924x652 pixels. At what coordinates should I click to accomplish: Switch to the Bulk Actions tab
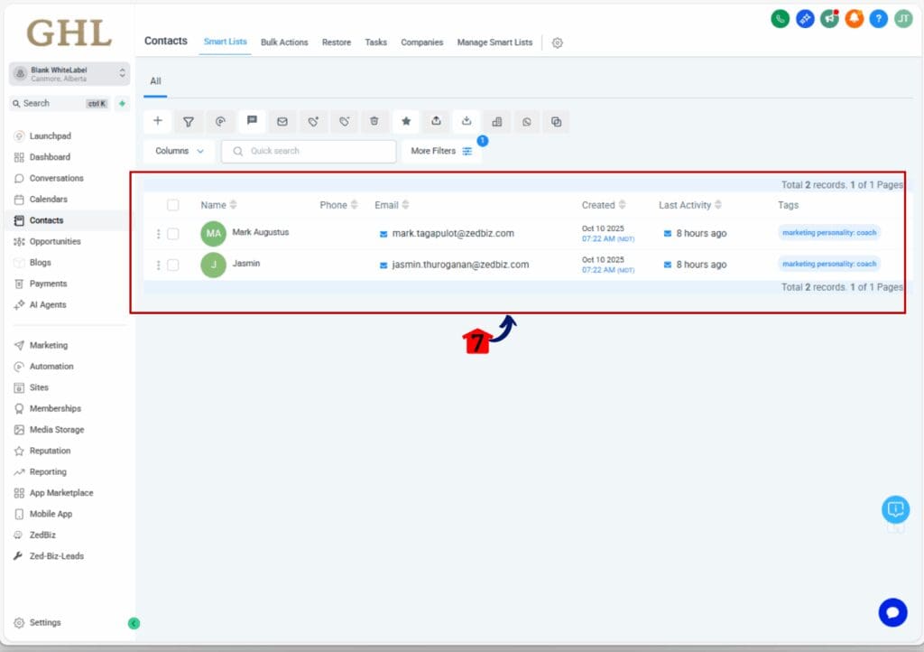(x=284, y=42)
